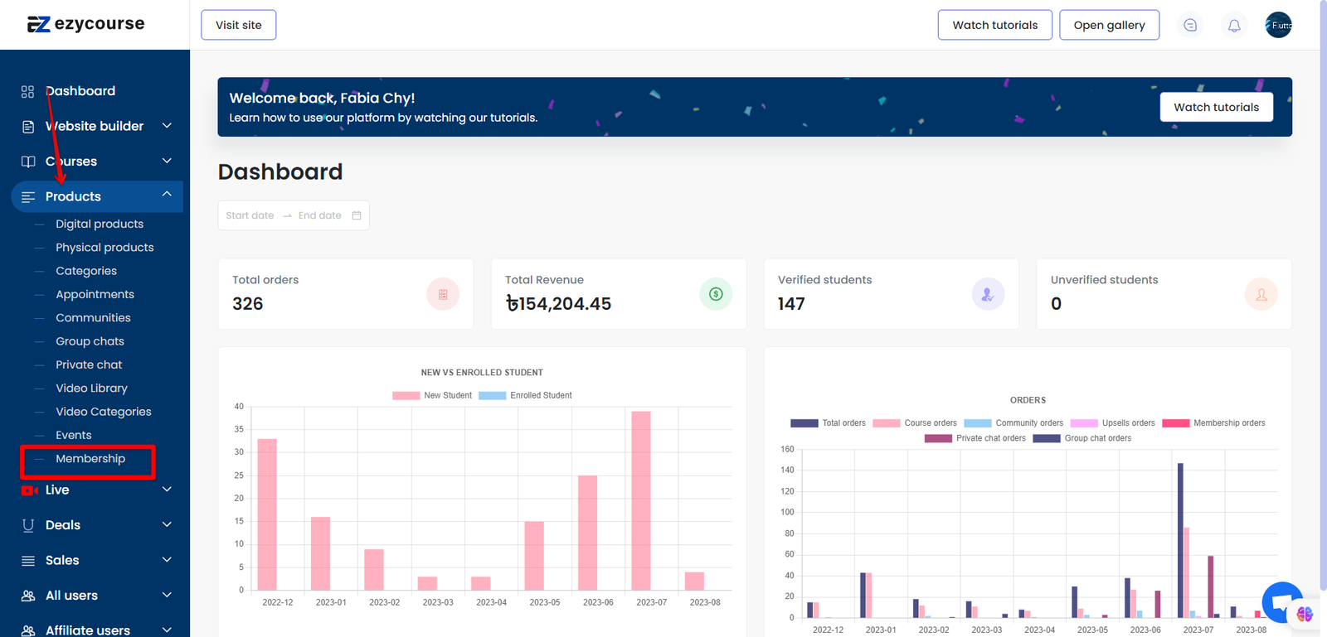
Task: Click the Start date input field
Action: 250,215
